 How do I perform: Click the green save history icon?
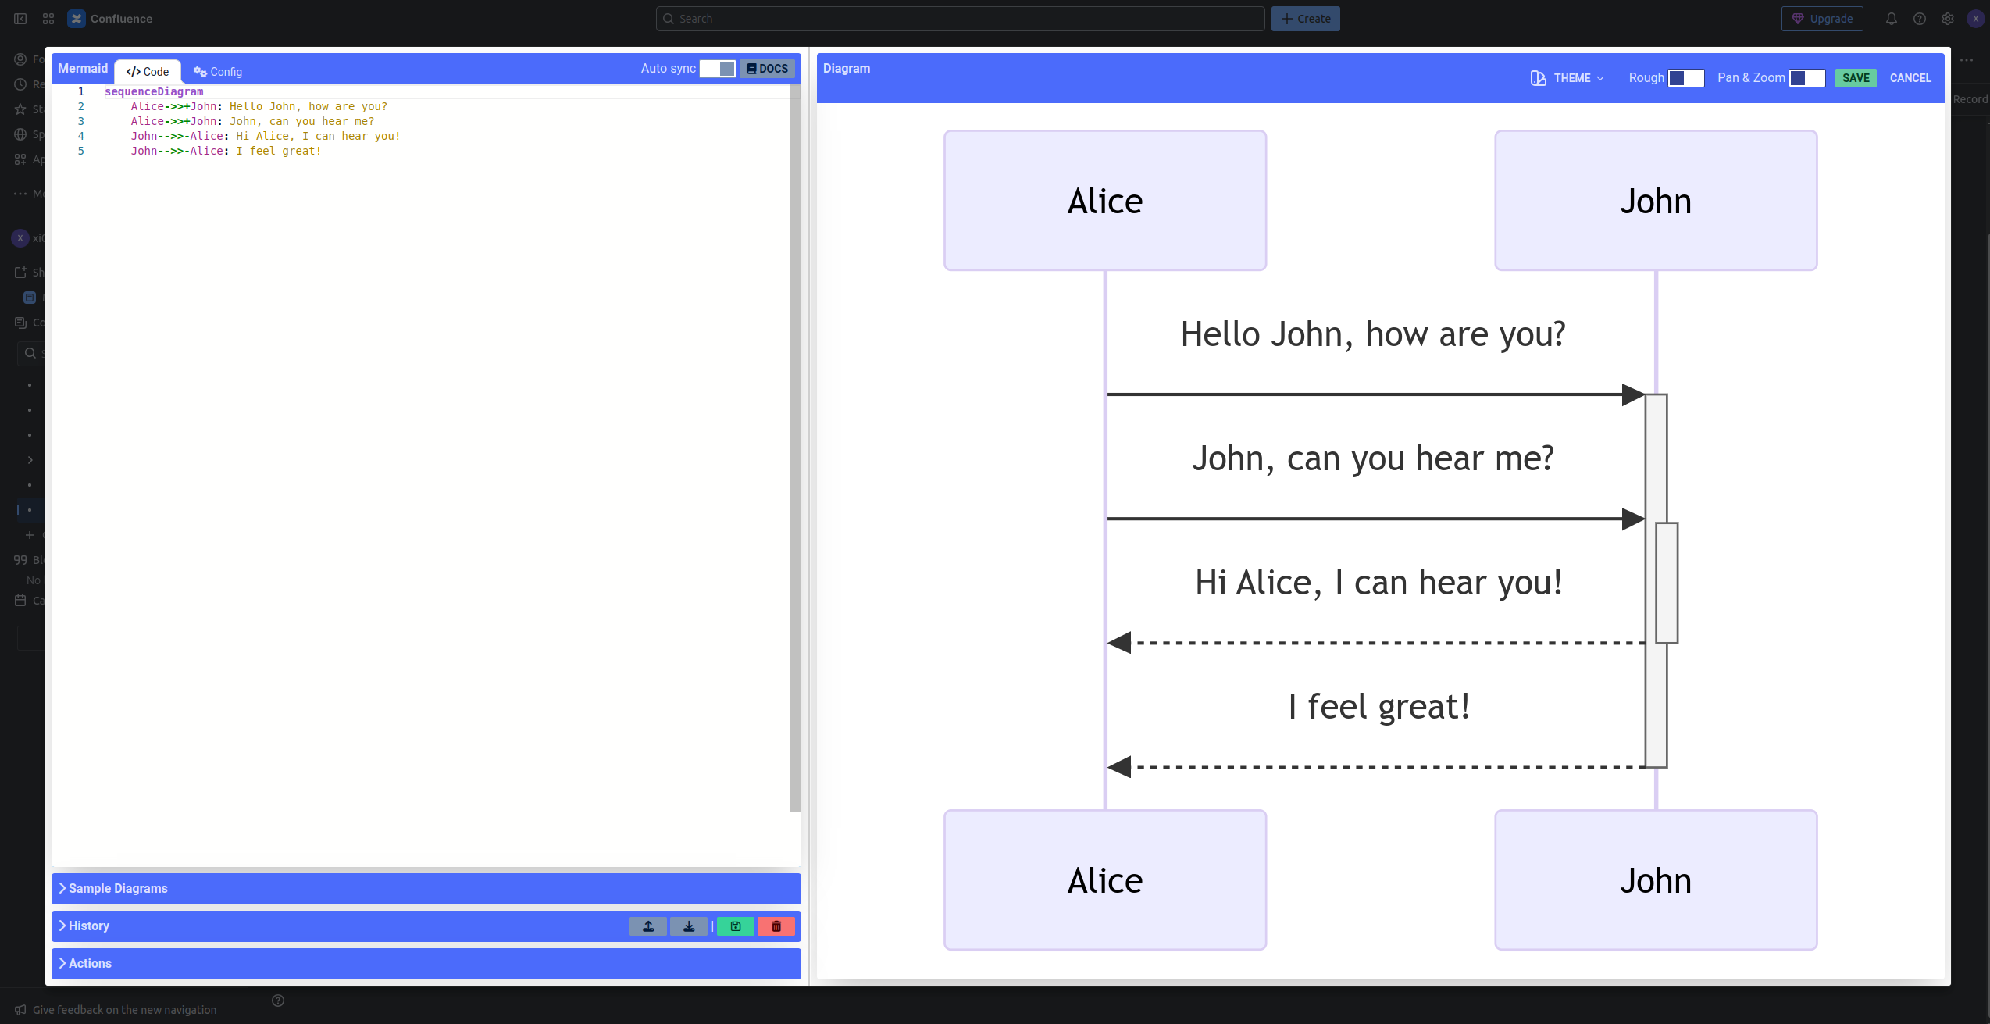[736, 926]
